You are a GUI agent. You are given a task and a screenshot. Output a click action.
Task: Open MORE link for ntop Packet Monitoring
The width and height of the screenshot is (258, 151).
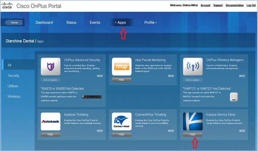171,76
